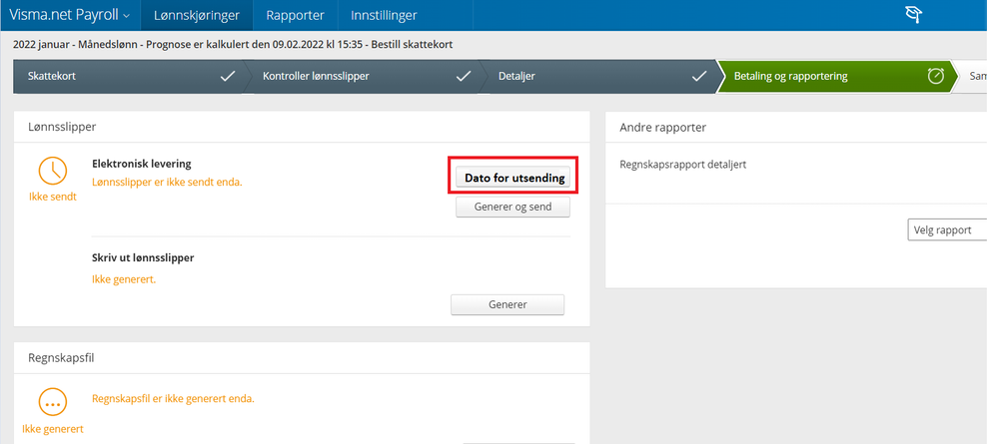This screenshot has height=444, width=997.
Task: Click the graduation cap help icon
Action: pos(914,15)
